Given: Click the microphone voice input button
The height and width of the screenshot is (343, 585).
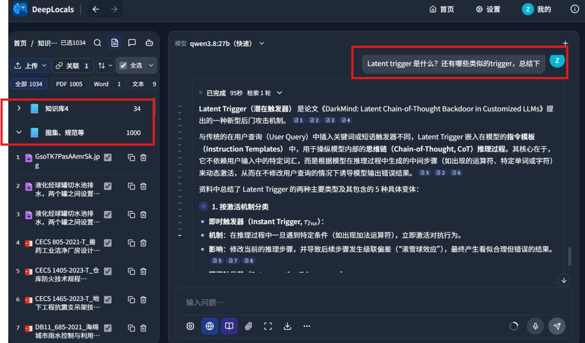Looking at the screenshot, I should click(535, 326).
